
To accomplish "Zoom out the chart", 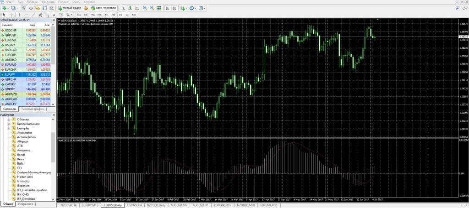I will 152,8.
